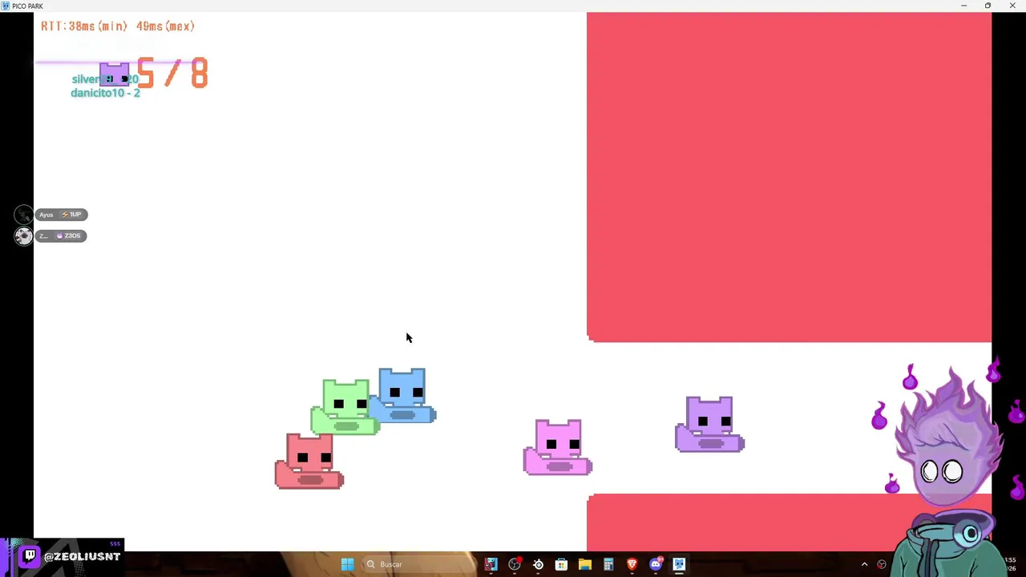This screenshot has width=1026, height=577.
Task: Click the red cat character
Action: [x=309, y=461]
